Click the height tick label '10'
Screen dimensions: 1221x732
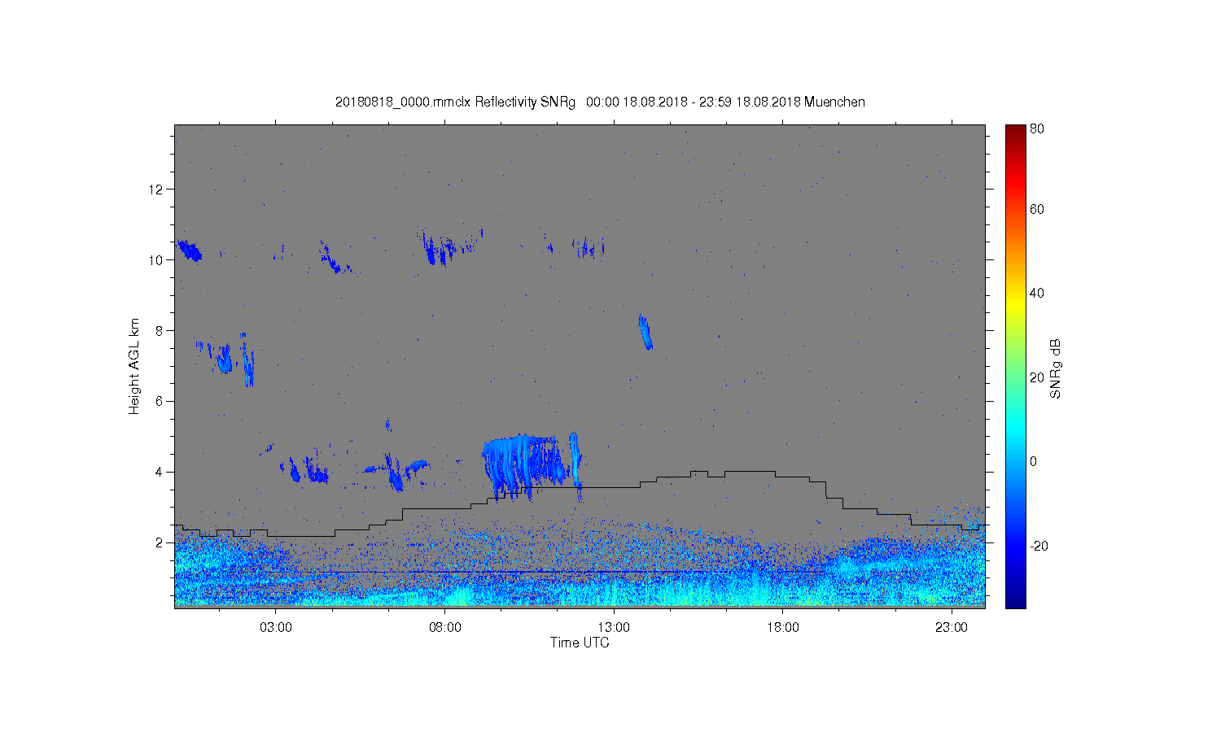[156, 260]
